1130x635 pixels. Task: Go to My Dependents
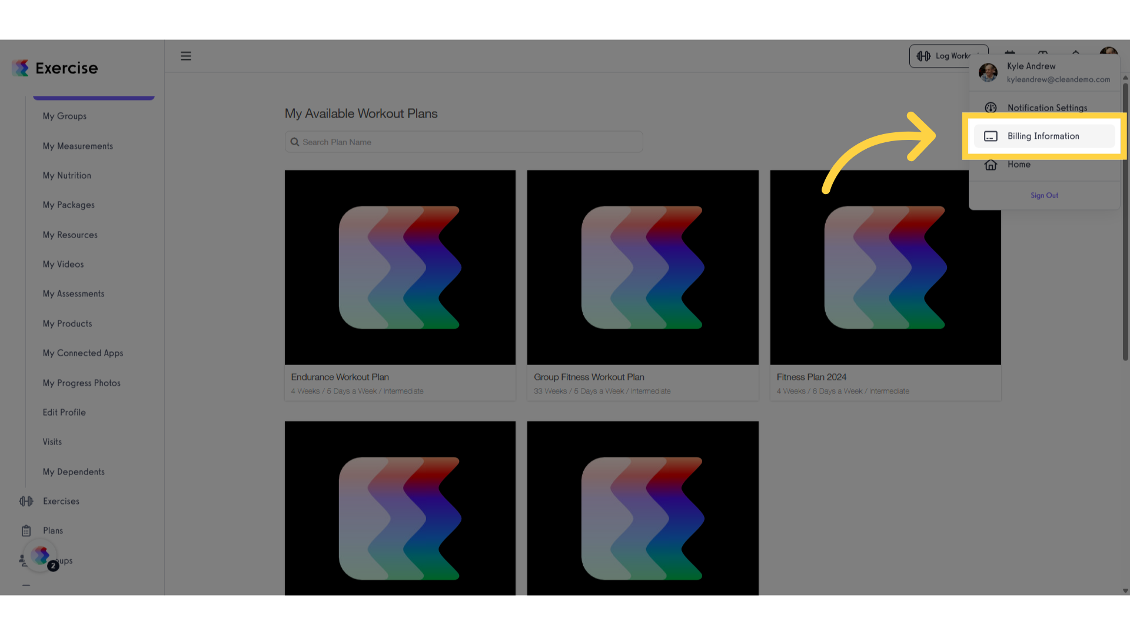pyautogui.click(x=74, y=472)
